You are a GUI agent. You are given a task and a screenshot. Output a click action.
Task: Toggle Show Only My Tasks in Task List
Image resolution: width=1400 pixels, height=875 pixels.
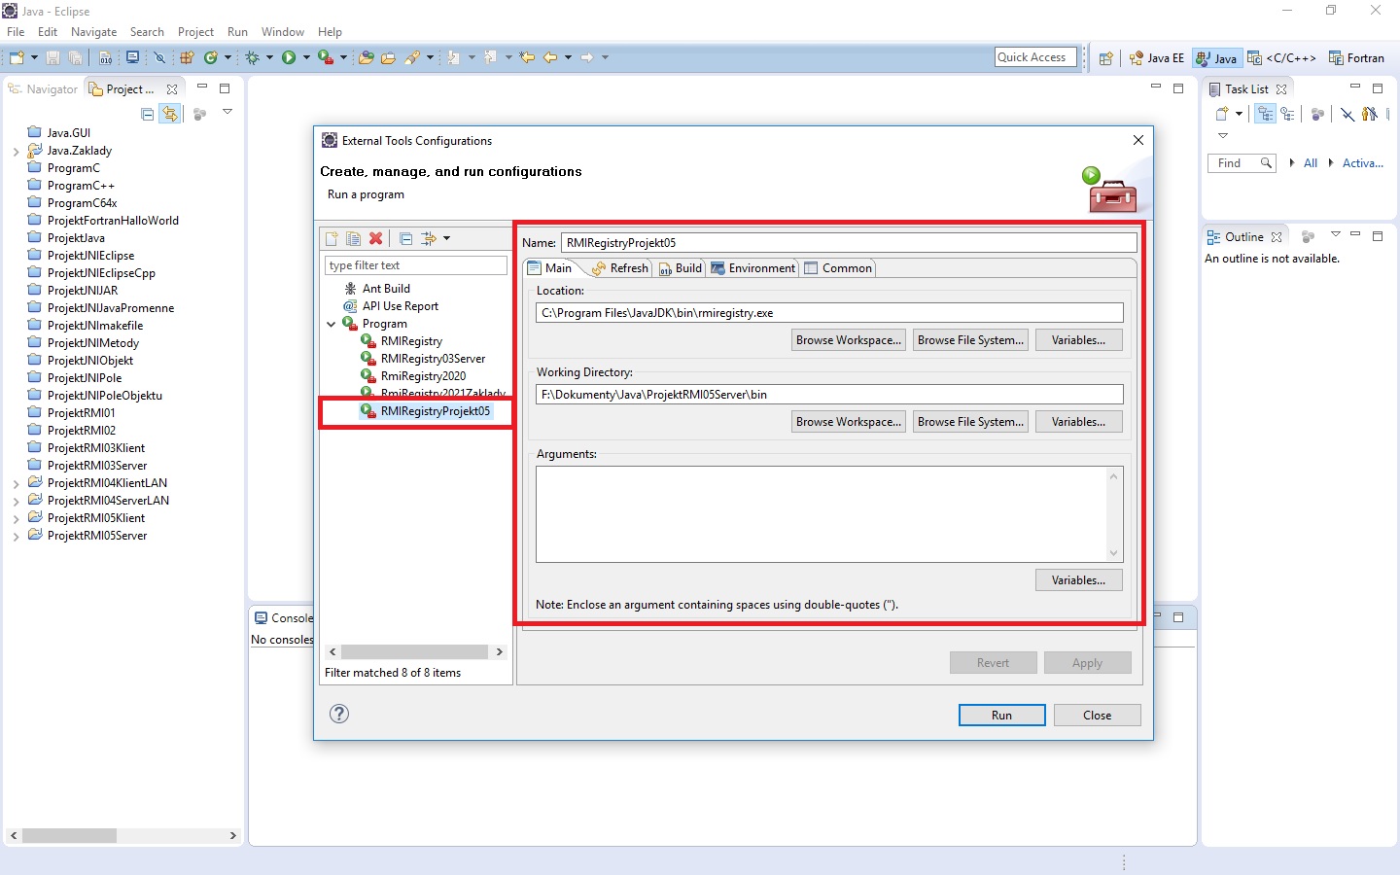coord(1370,114)
